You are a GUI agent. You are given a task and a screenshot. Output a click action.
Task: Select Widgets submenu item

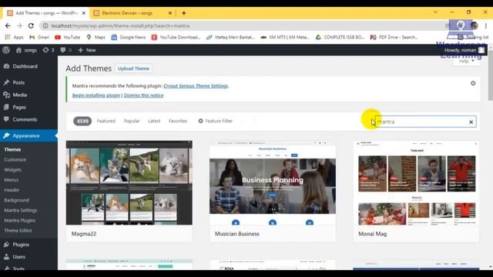click(x=13, y=169)
